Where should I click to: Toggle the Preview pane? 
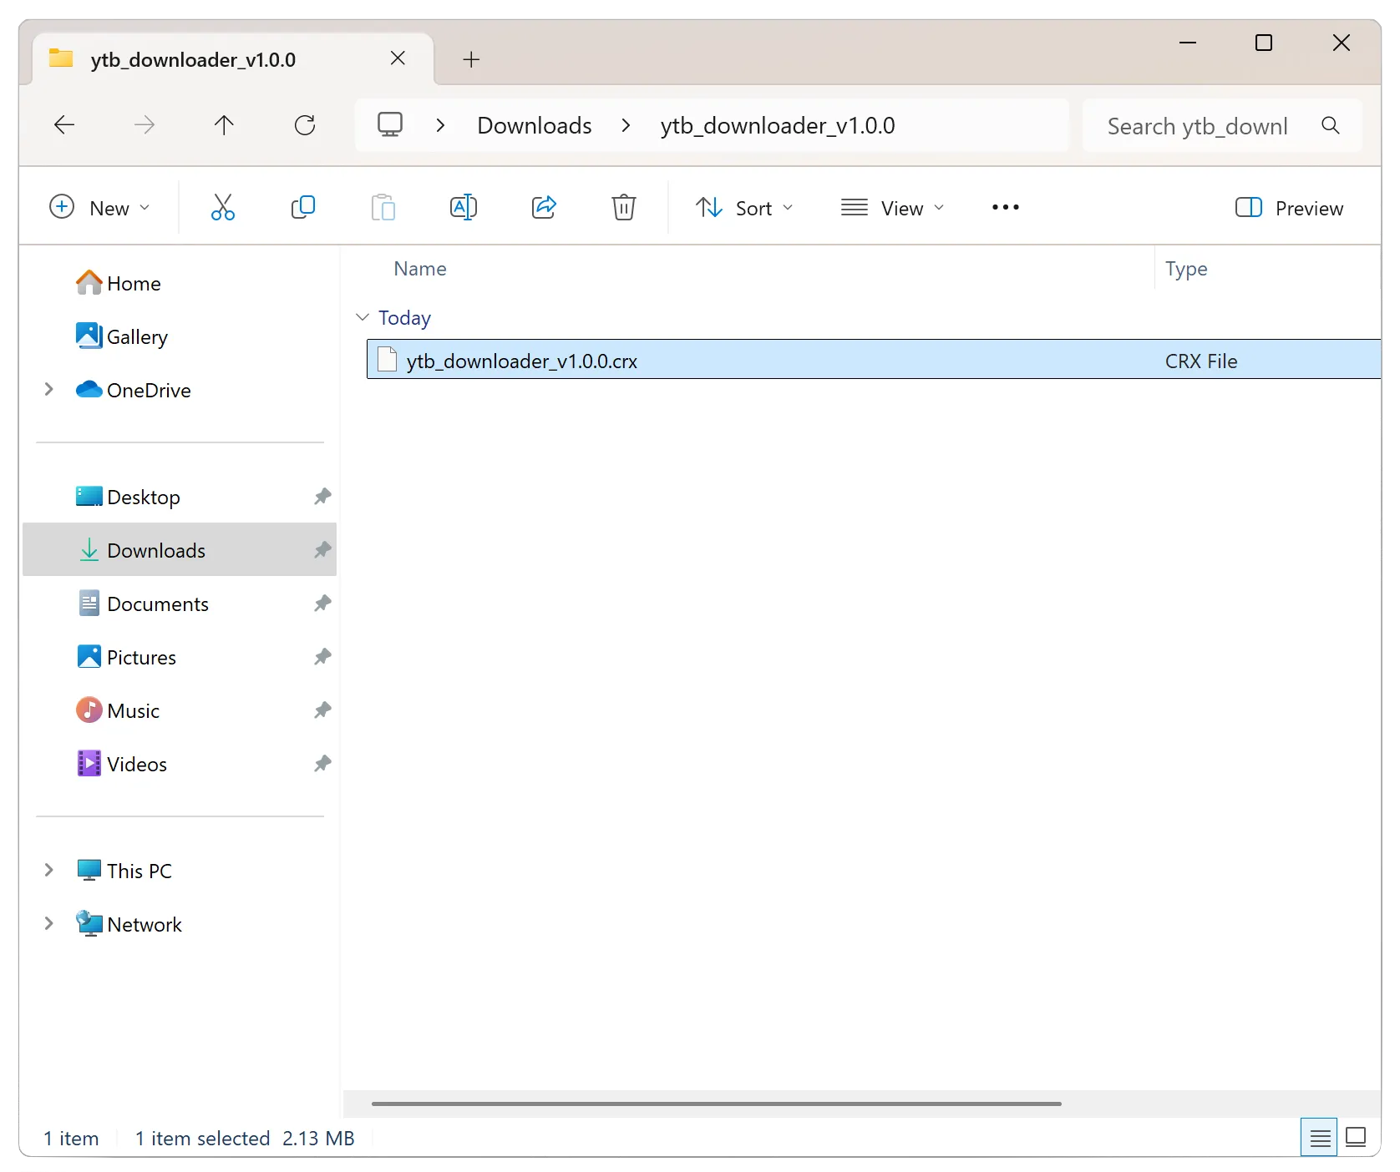(1289, 208)
